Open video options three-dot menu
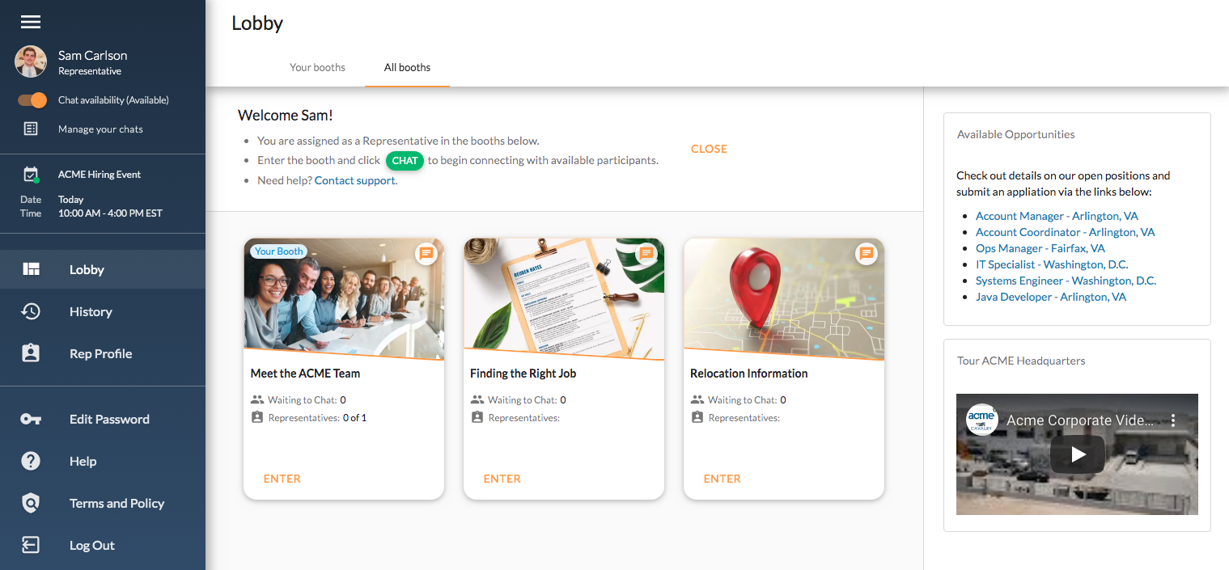Screen dimensions: 1229x570 pos(1173,420)
